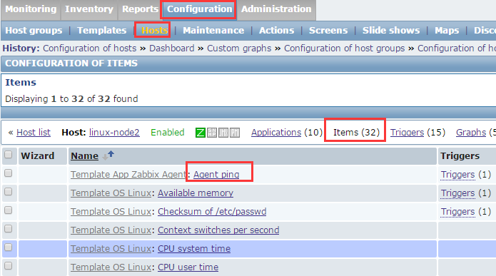Click the sort arrow beside Name column
Viewport: 496px width, 276px height.
pyautogui.click(x=108, y=155)
